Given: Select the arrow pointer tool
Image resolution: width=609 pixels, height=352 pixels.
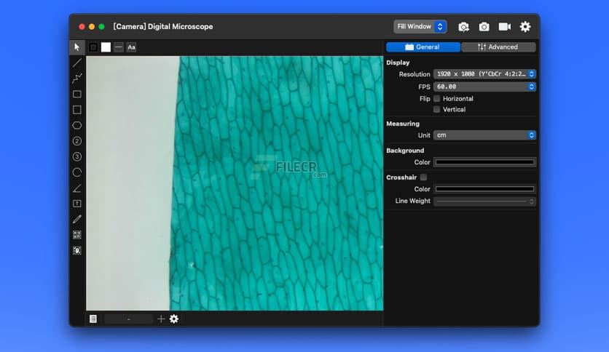Looking at the screenshot, I should coord(77,47).
